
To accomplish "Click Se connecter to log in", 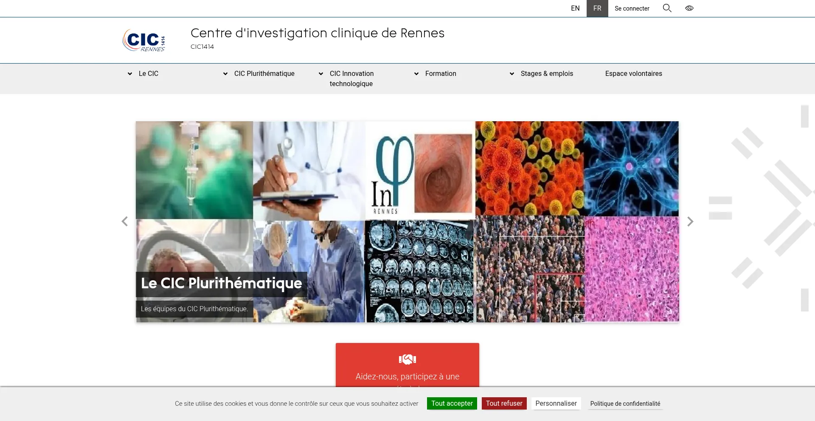I will (632, 8).
